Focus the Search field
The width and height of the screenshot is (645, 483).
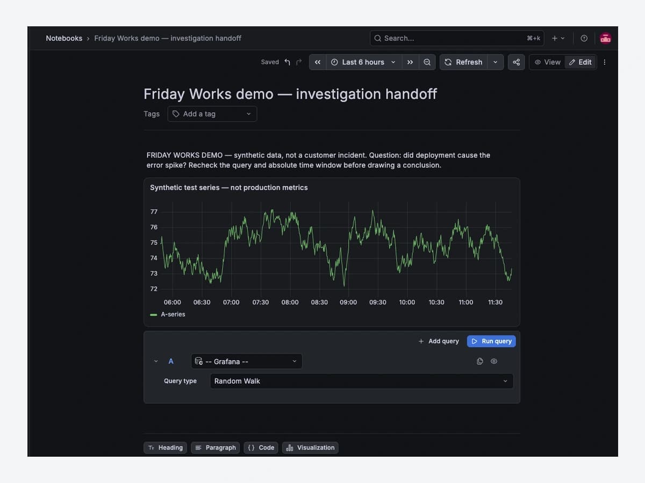(x=457, y=38)
